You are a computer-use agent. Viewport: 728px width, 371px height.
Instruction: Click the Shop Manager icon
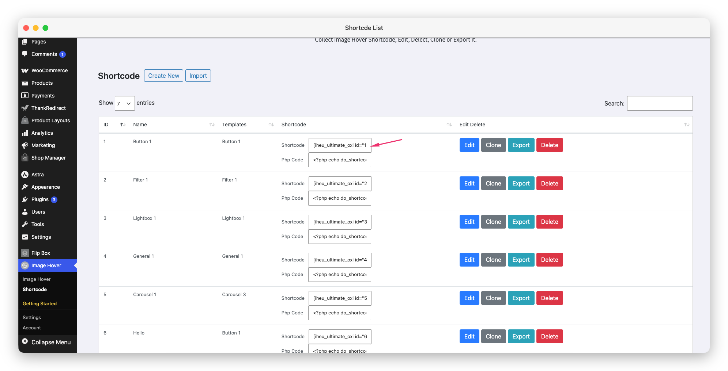25,158
